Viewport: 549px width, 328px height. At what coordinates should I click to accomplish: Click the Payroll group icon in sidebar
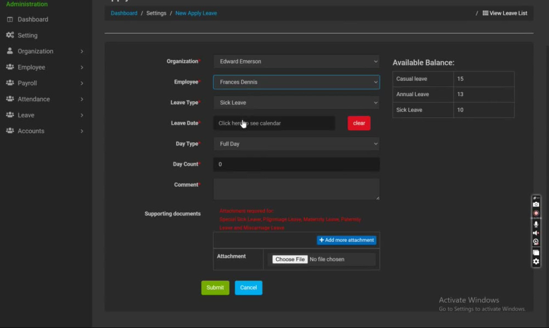click(x=10, y=83)
